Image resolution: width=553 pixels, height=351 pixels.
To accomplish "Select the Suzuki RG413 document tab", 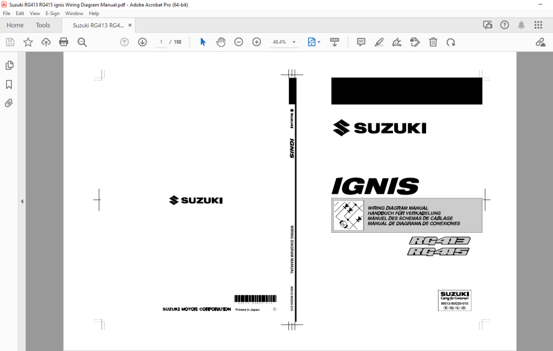I will coord(98,25).
